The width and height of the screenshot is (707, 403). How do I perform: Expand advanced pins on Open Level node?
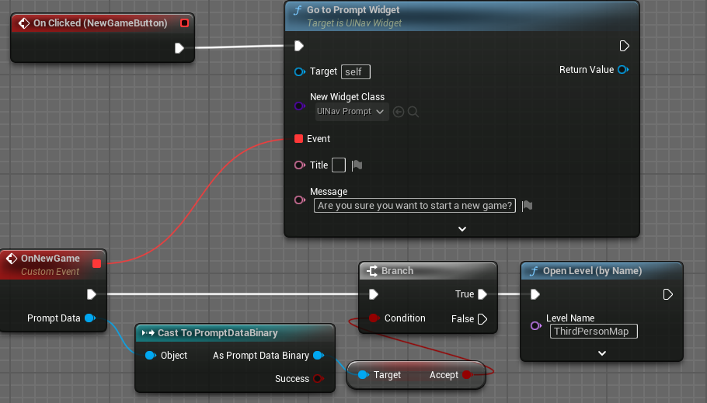[x=602, y=353]
